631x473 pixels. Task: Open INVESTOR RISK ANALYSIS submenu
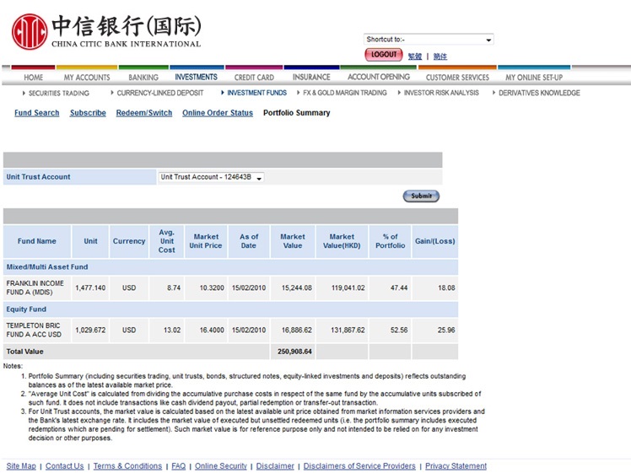pyautogui.click(x=441, y=93)
